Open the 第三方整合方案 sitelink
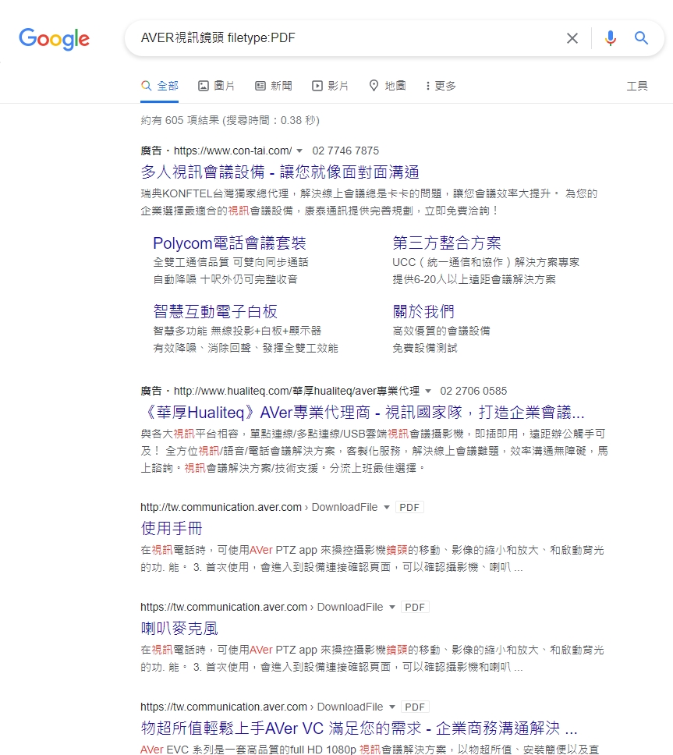Viewport: 673px width, 755px height. [447, 243]
